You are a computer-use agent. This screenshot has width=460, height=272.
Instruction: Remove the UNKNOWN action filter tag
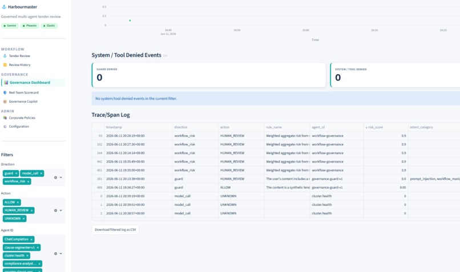23,218
